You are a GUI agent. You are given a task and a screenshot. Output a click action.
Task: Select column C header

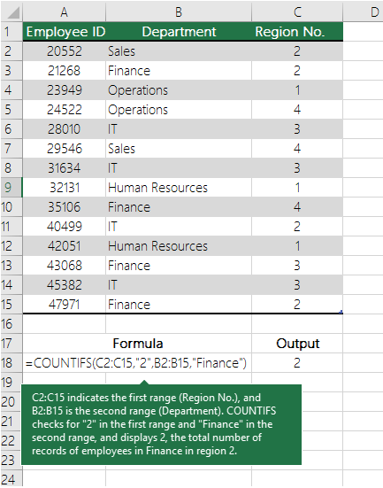pos(297,12)
